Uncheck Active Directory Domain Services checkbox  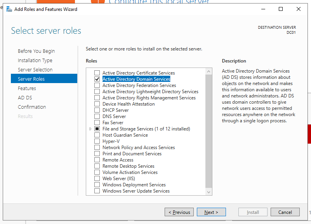[x=97, y=79]
